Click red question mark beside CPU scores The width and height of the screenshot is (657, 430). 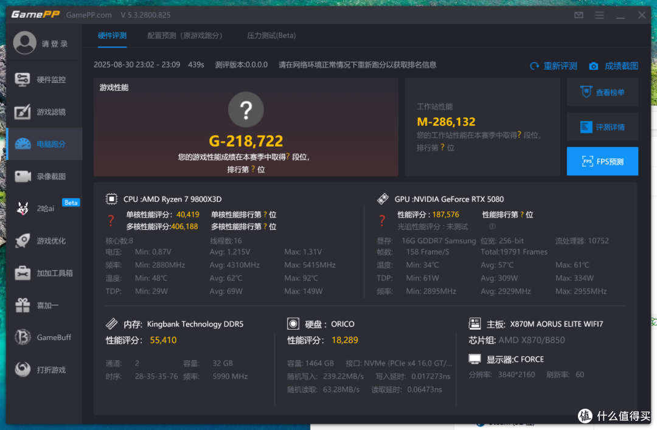[111, 220]
